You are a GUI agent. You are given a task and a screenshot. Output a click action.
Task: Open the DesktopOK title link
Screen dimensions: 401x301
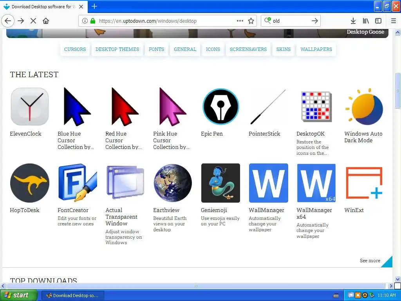(x=311, y=134)
